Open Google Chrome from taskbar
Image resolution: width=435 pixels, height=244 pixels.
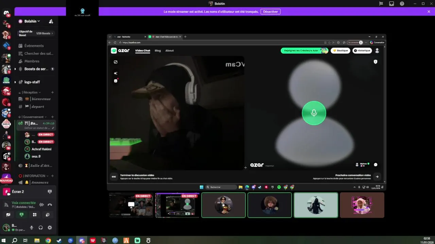[48, 241]
